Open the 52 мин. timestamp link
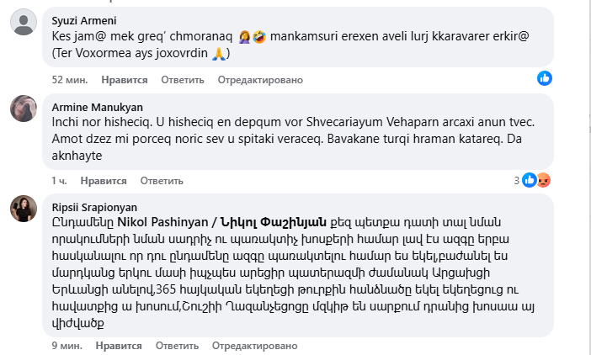The height and width of the screenshot is (355, 591). point(70,80)
